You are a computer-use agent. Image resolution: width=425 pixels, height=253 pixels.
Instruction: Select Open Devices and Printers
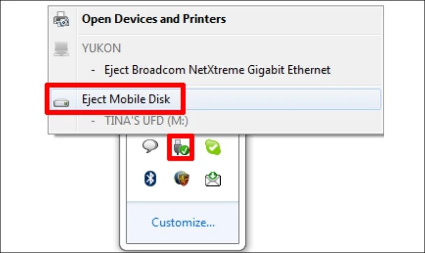click(x=154, y=19)
